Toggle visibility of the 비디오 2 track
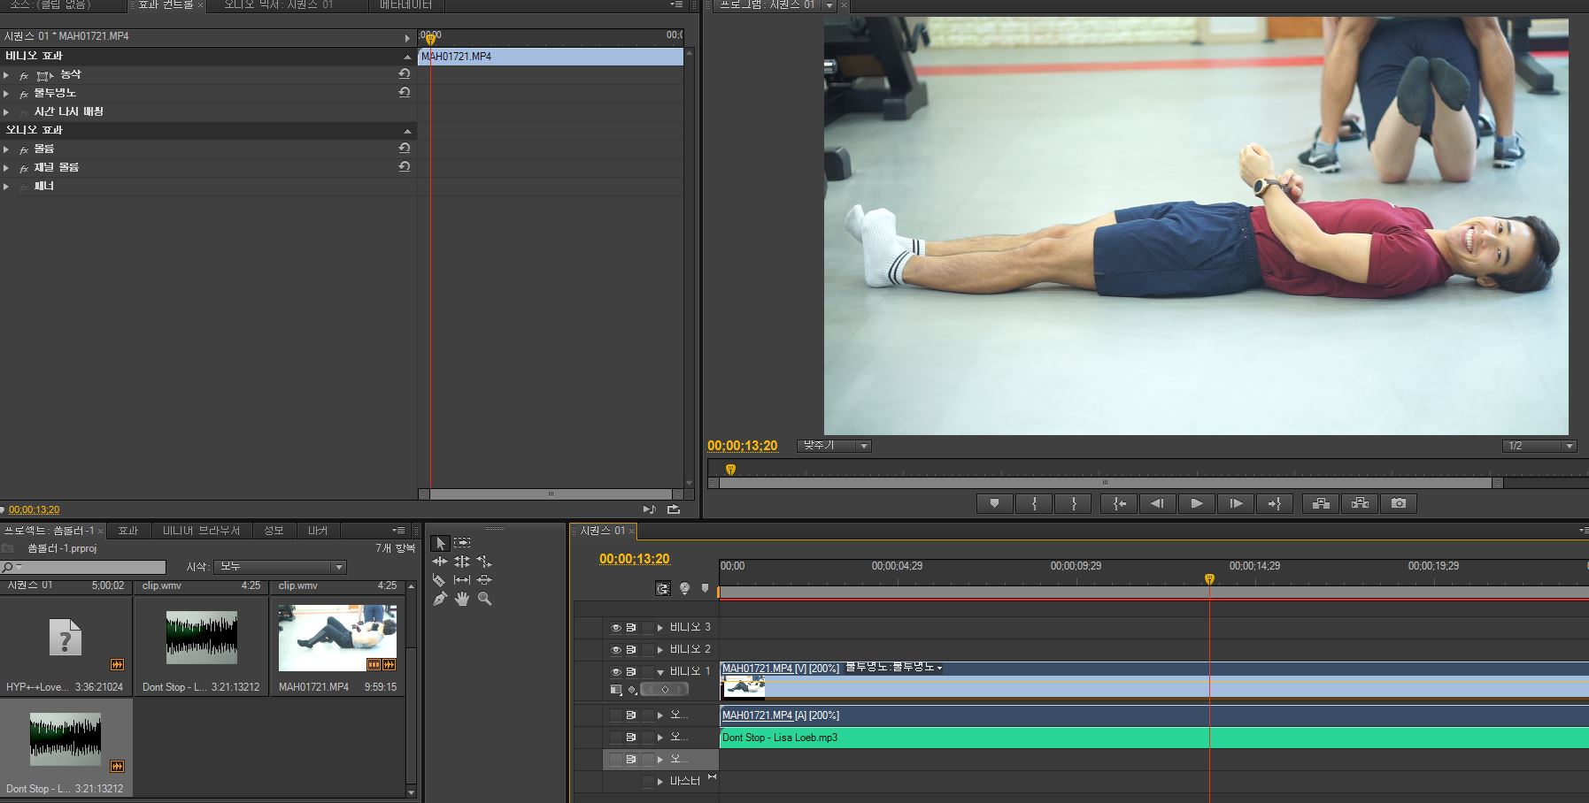Screen dimensions: 1589x803 click(615, 650)
